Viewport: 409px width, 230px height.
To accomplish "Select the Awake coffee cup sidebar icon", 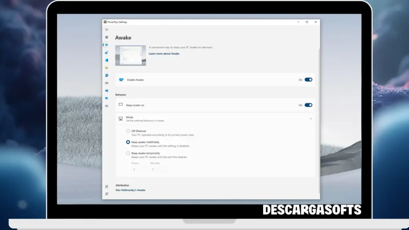I will (106, 45).
